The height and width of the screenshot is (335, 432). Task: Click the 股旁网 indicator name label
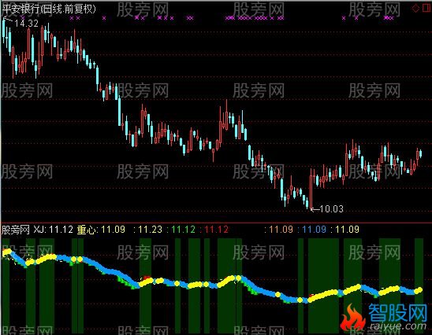[16, 230]
